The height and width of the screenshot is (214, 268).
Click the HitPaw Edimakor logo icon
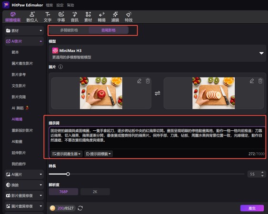[6, 5]
